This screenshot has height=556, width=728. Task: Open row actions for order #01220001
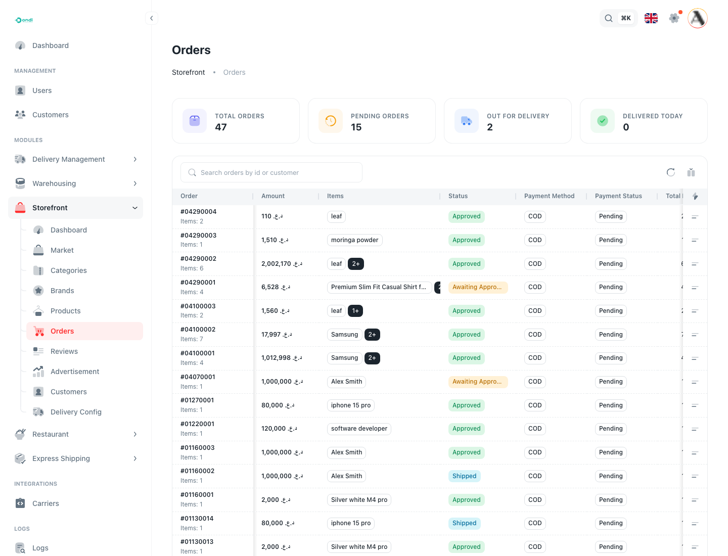tap(695, 429)
